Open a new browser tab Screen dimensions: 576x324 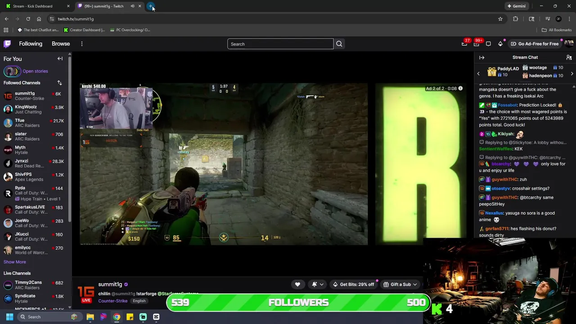point(151,6)
